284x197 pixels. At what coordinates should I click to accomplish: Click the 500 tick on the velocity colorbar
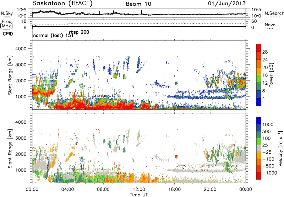tap(267, 131)
